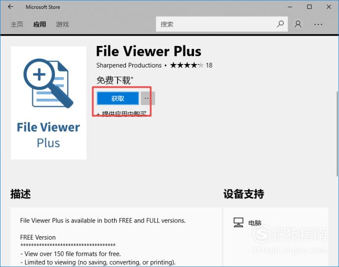The width and height of the screenshot is (339, 267).
Task: Open the user account icon
Action: pos(298,24)
